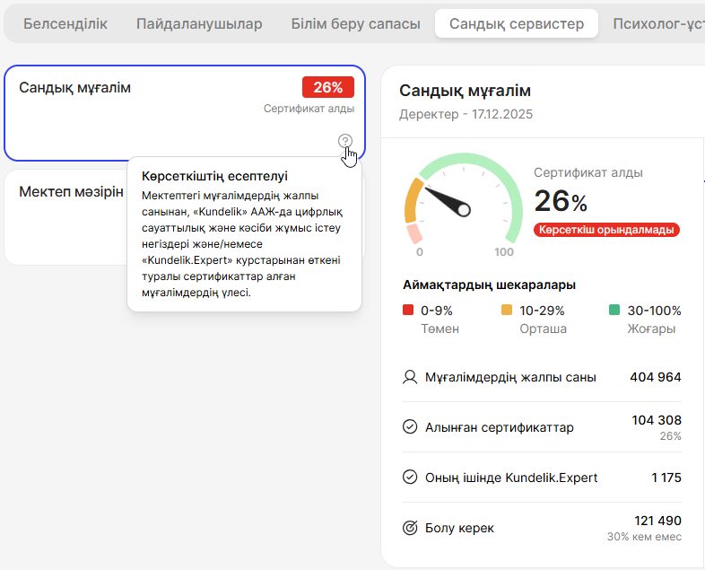This screenshot has width=705, height=570.
Task: Select the Сандық сервистер tab
Action: [516, 23]
